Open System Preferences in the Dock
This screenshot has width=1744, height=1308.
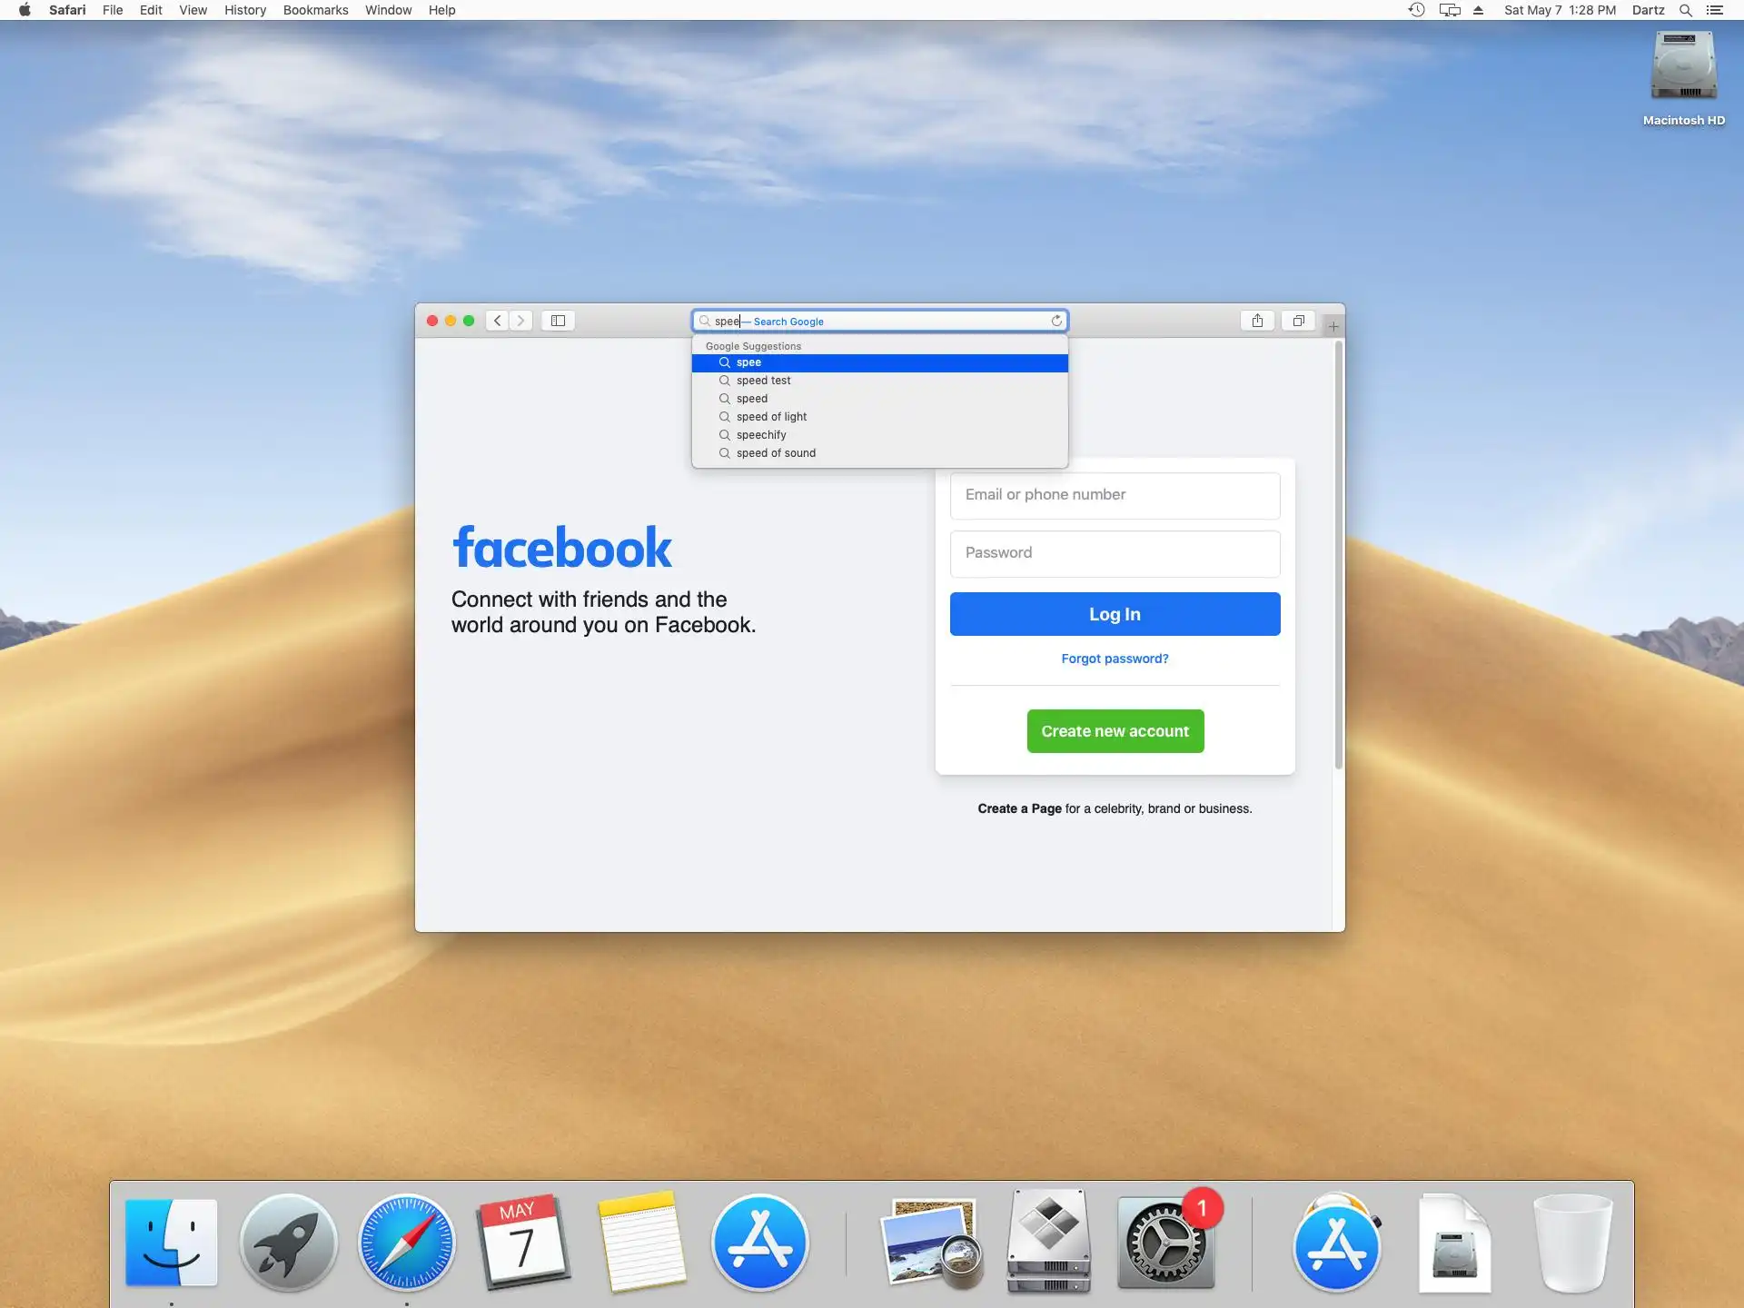point(1165,1244)
